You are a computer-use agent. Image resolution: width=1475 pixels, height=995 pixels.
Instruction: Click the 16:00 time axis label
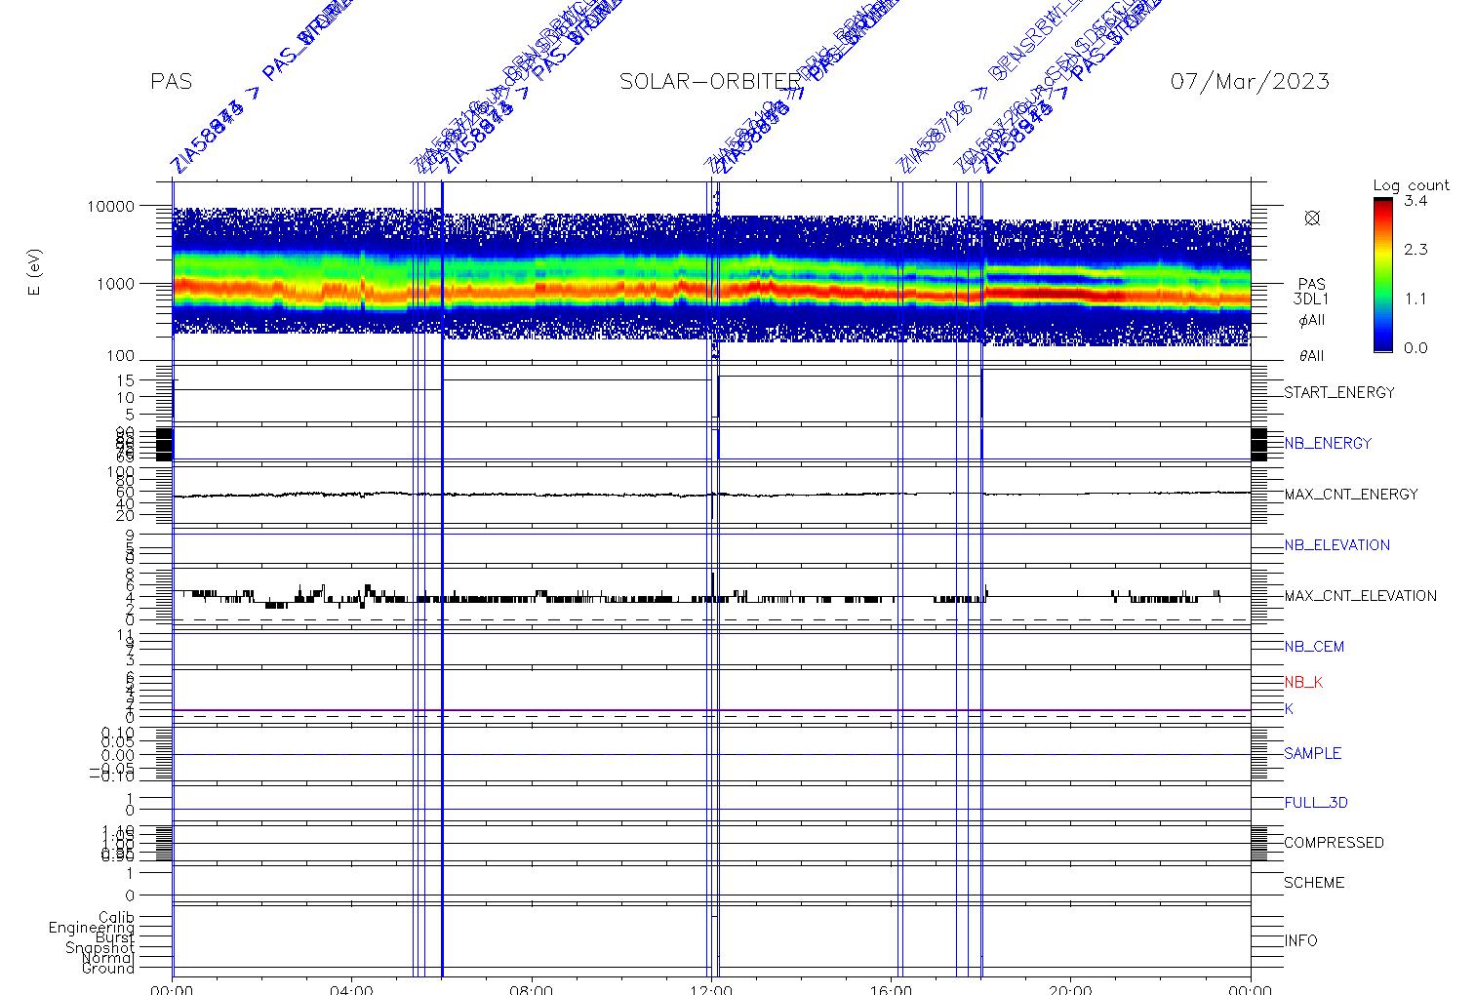pos(891,989)
